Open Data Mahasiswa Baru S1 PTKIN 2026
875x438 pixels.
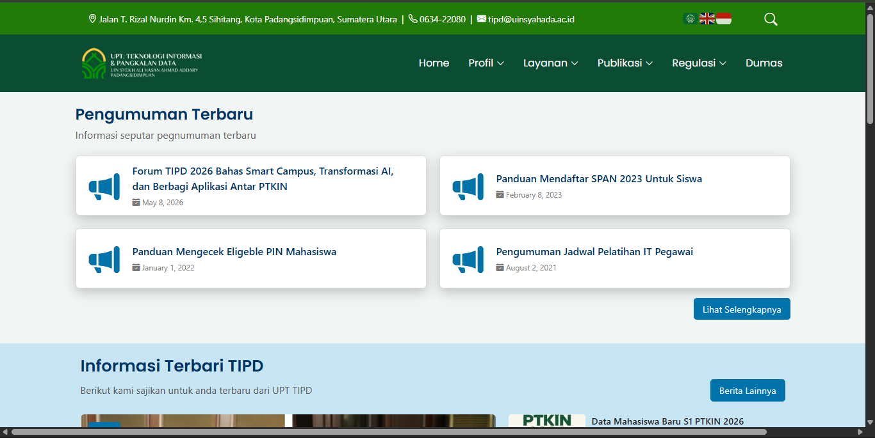667,421
